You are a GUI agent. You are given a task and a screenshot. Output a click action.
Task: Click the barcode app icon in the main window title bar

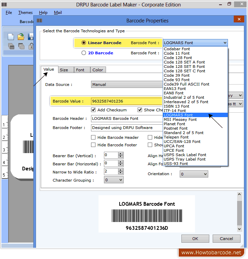(x=4, y=4)
